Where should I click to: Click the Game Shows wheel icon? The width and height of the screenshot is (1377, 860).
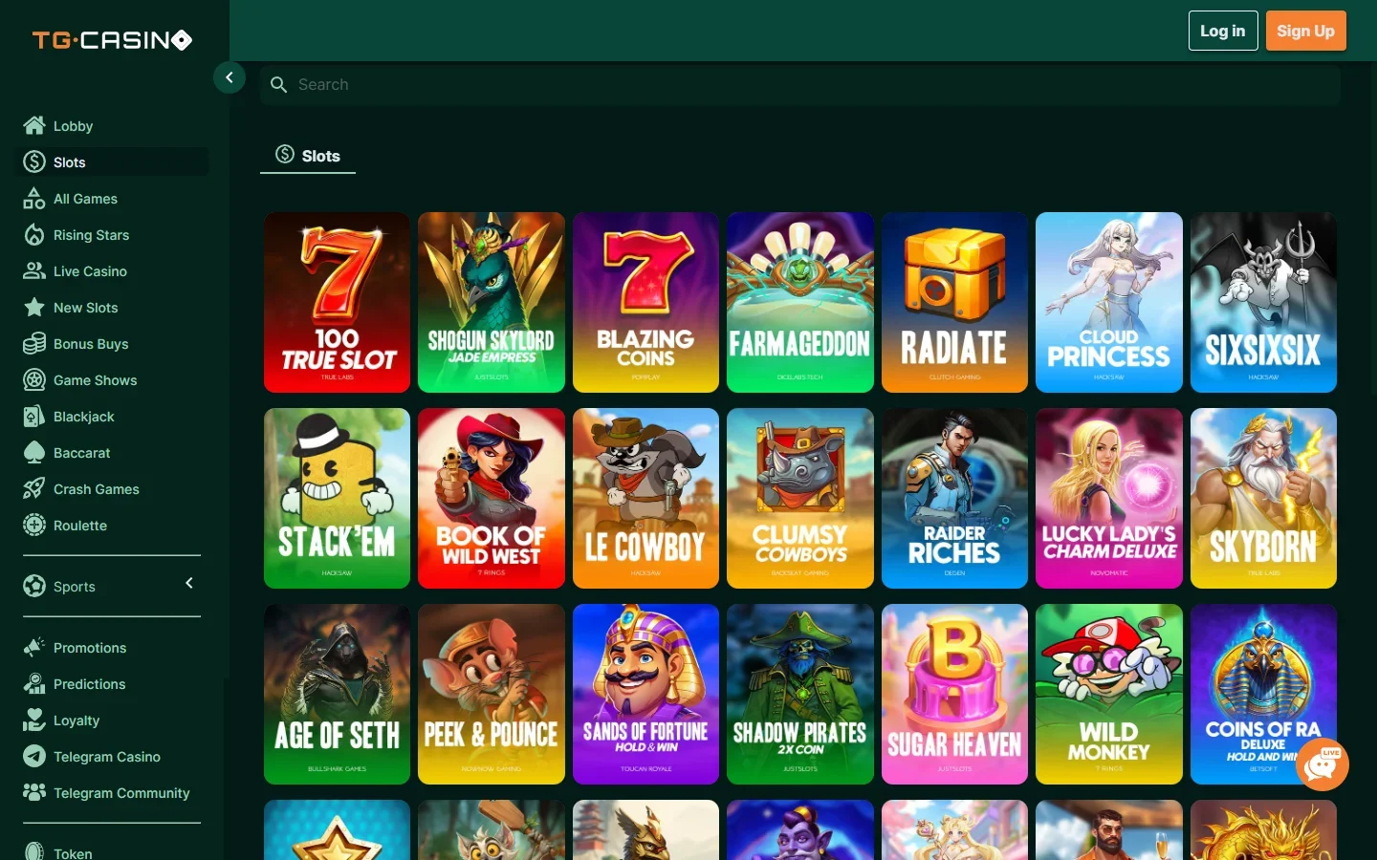[x=34, y=379]
